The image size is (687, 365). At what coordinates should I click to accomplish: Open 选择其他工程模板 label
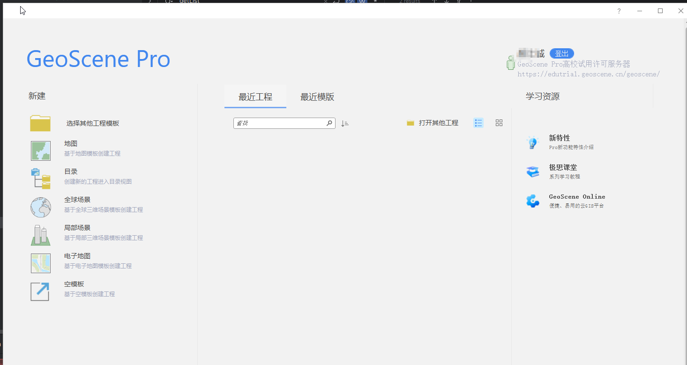(93, 123)
